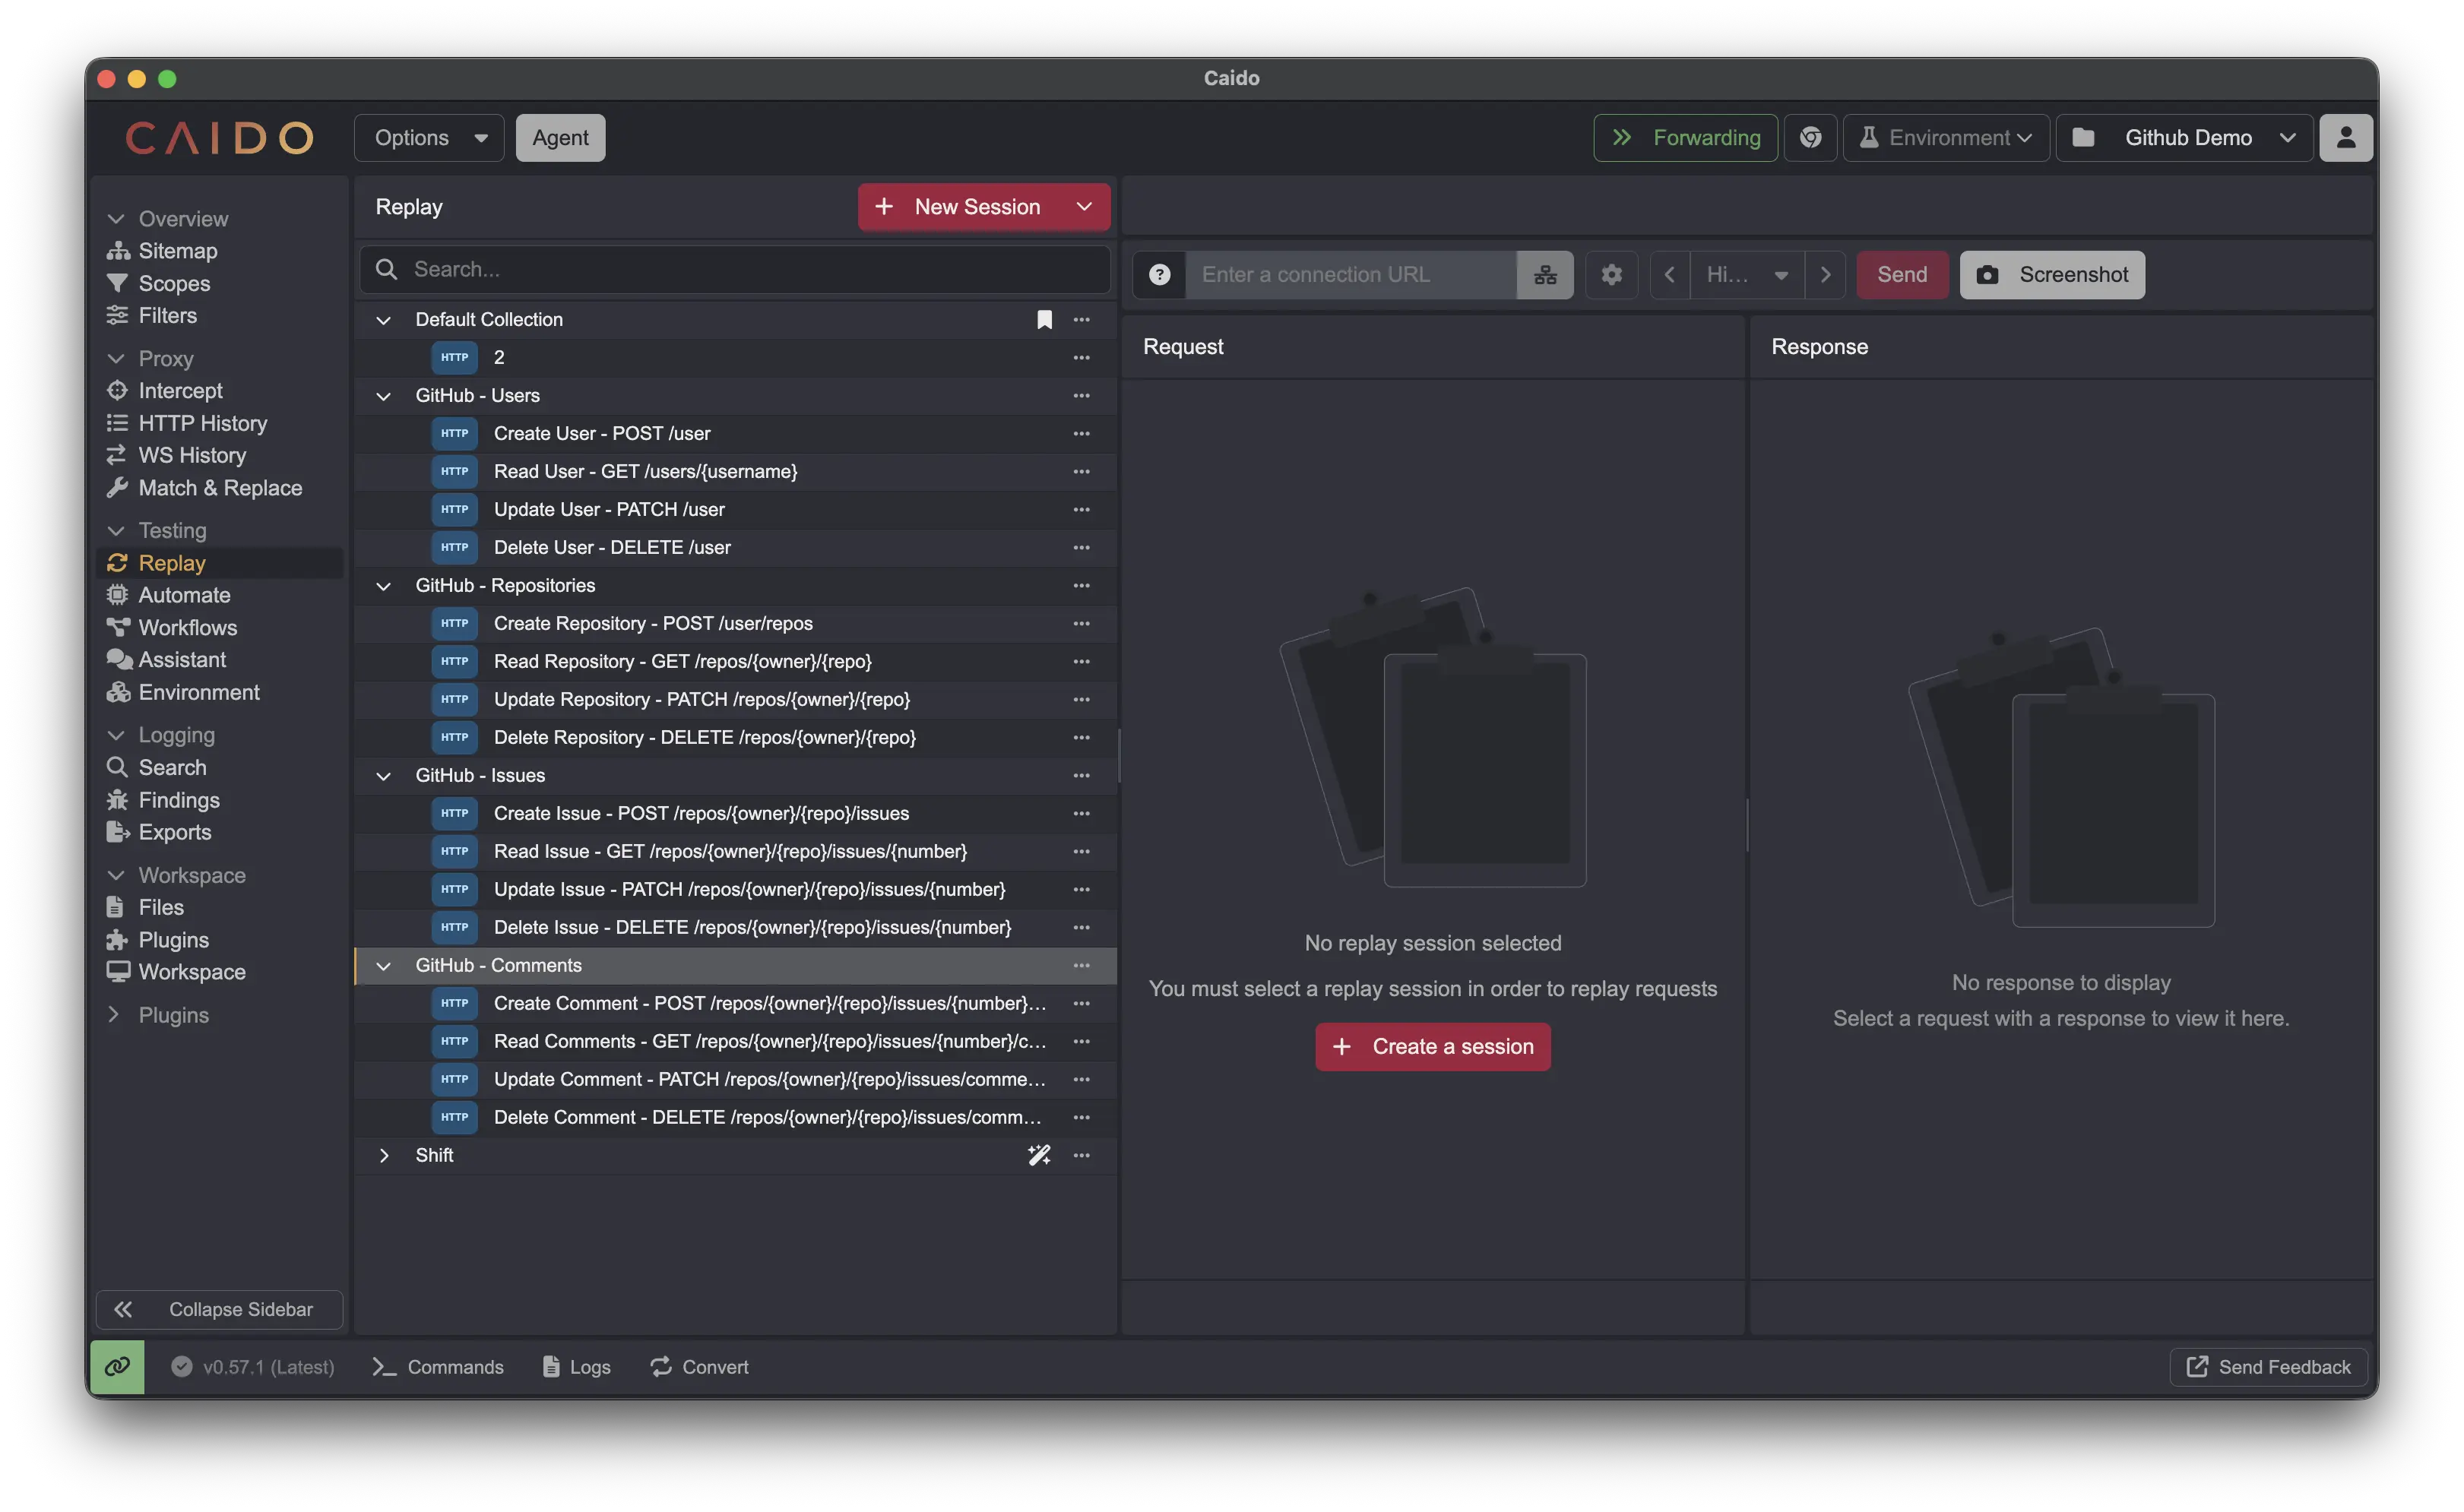Viewport: 2464px width, 1512px height.
Task: Collapse GitHub - Comments collection
Action: pos(383,966)
